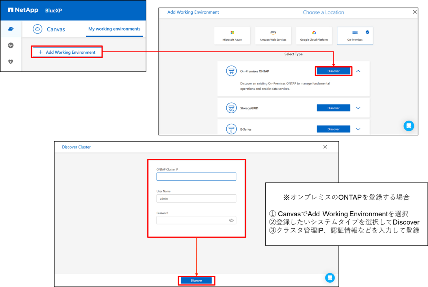Click the Discover Cluster dialog title
This screenshot has height=287, width=428.
(x=76, y=147)
